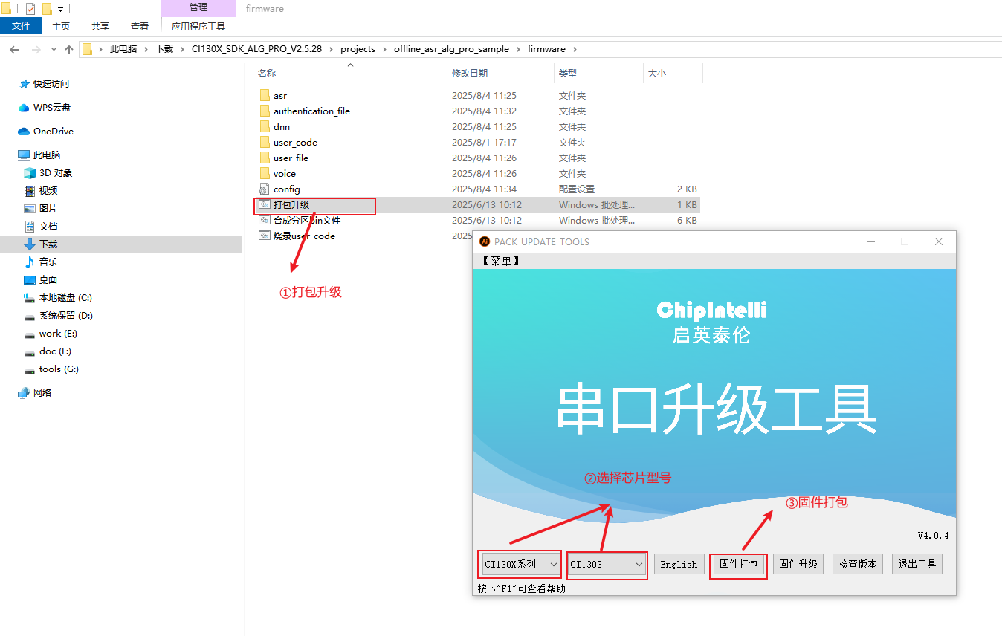Open the CI1303 chip model dropdown

click(607, 565)
